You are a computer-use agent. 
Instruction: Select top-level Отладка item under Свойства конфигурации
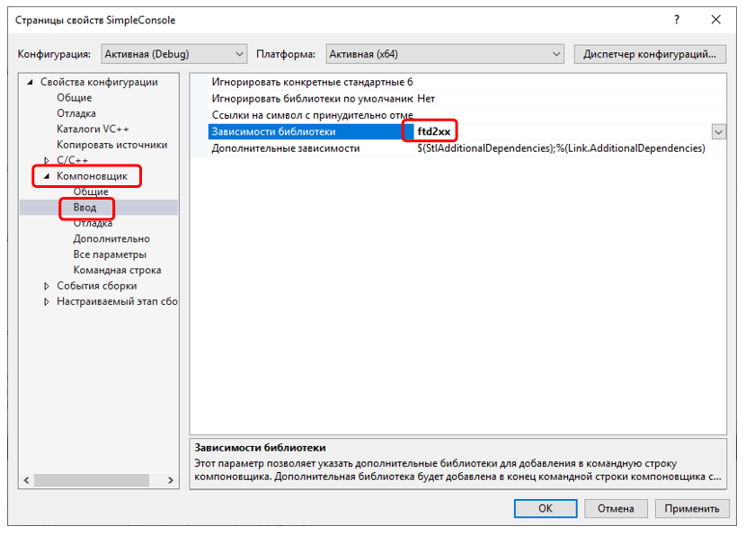pos(76,113)
